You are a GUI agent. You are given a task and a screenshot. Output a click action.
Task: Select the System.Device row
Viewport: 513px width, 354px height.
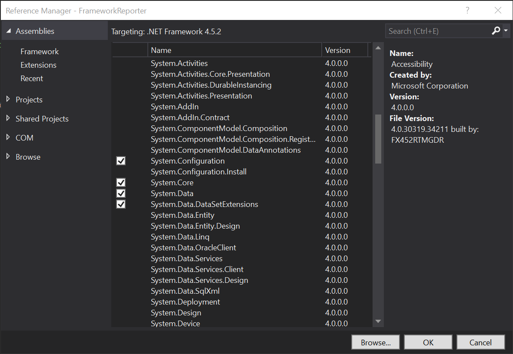241,323
